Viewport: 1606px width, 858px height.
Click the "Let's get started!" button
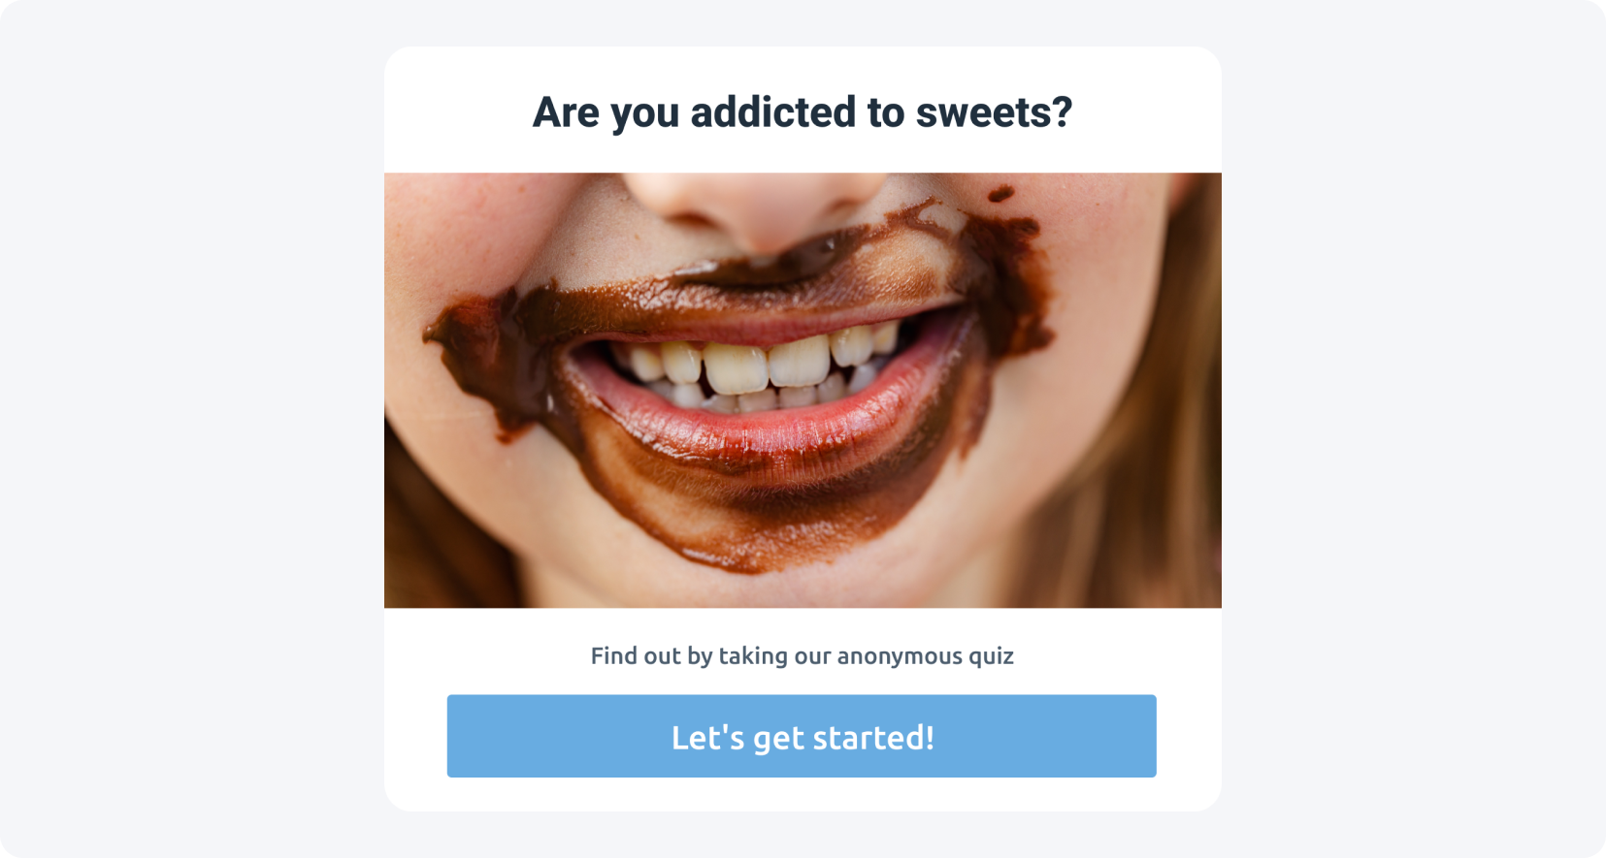pos(802,736)
